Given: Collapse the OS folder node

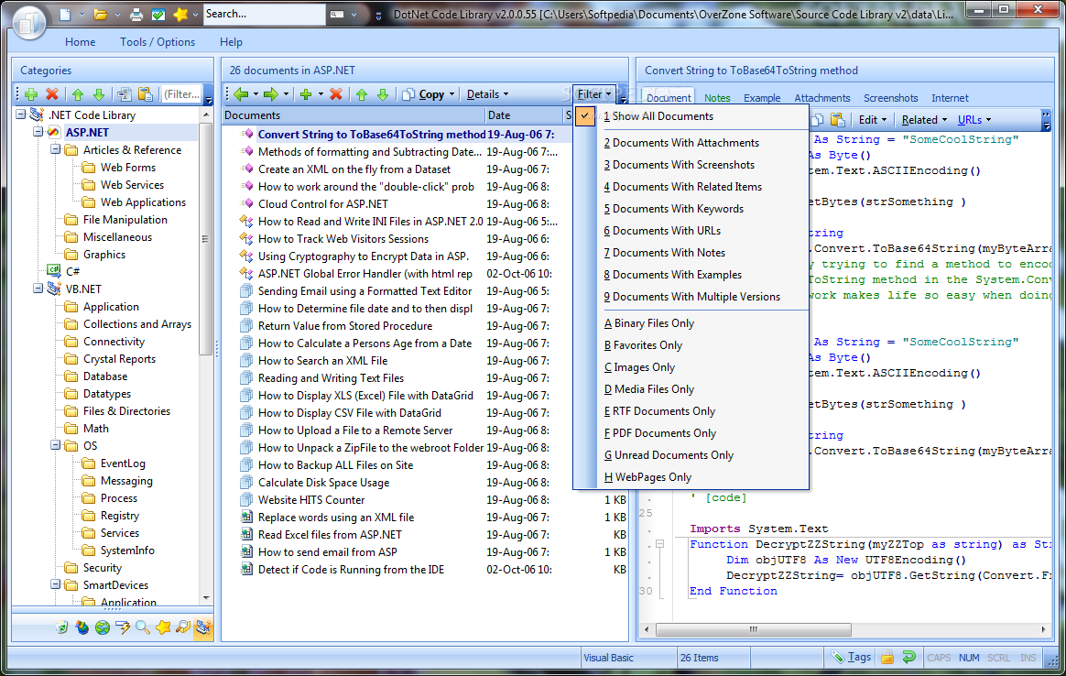Looking at the screenshot, I should click(56, 446).
